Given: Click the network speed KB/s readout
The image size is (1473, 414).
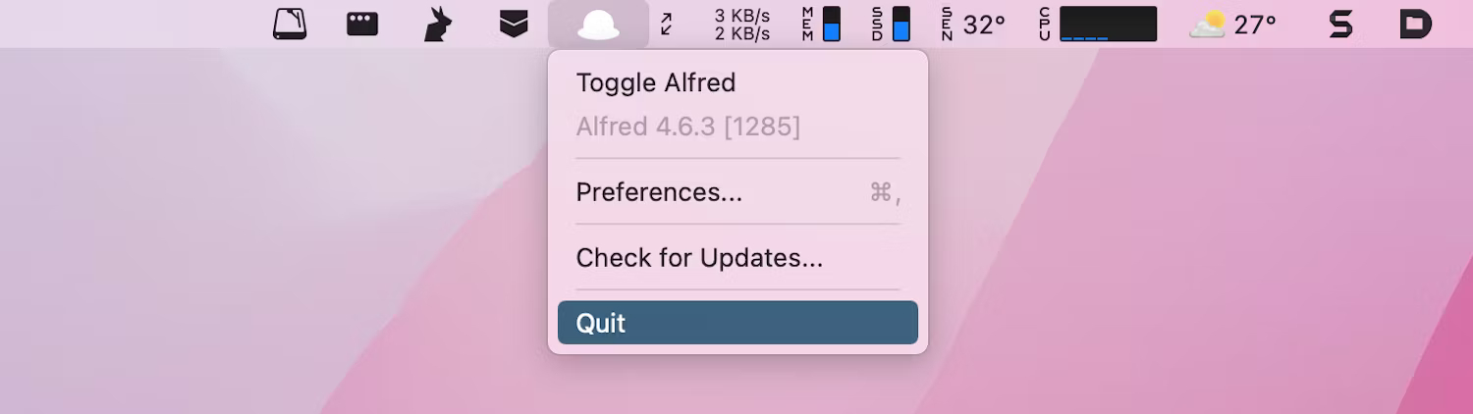Looking at the screenshot, I should (741, 25).
